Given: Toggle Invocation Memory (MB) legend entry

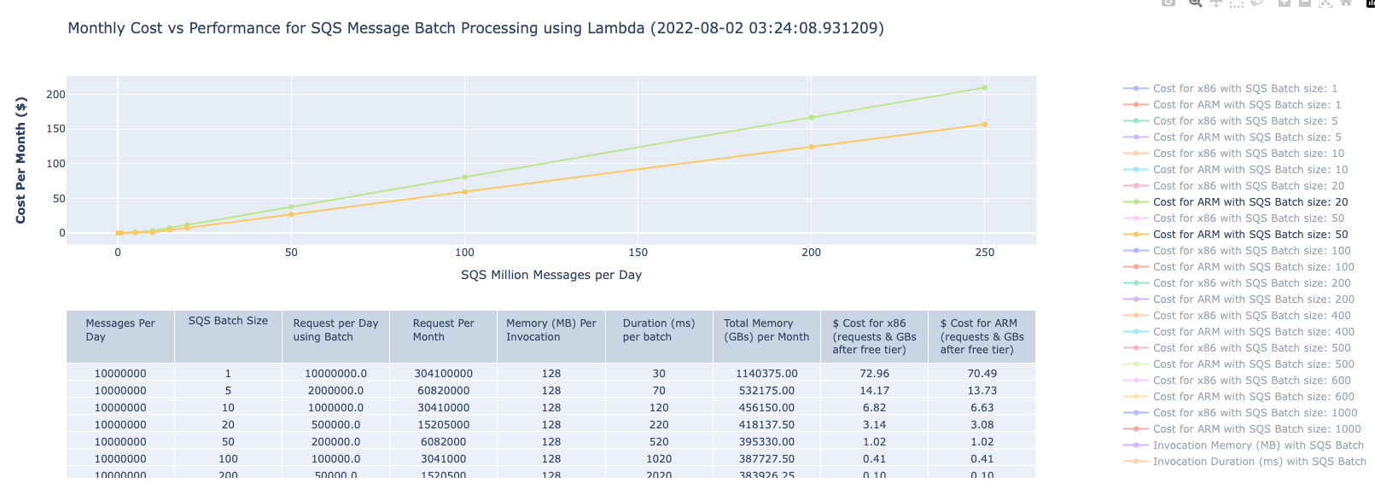Looking at the screenshot, I should click(x=1244, y=445).
